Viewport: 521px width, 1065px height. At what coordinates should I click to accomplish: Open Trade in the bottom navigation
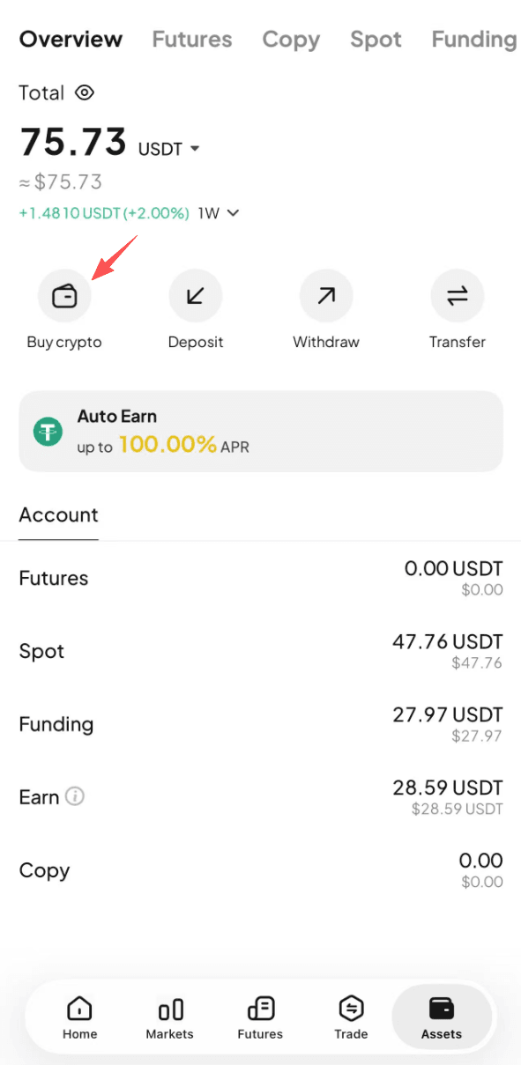tap(351, 1017)
